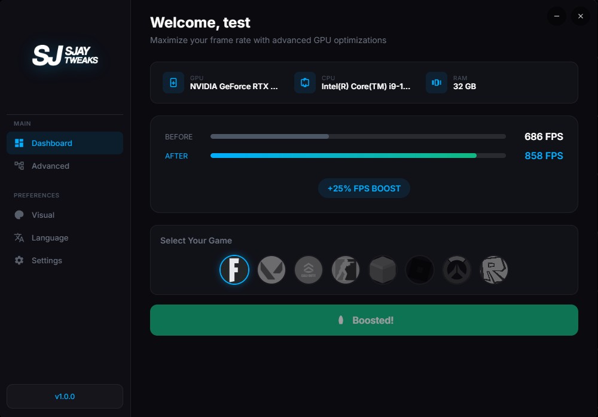Open Language preferences
The height and width of the screenshot is (417, 598).
pyautogui.click(x=65, y=238)
